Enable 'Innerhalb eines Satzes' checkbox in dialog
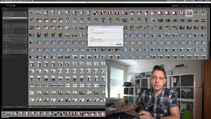The height and width of the screenshot is (119, 211). 90,32
